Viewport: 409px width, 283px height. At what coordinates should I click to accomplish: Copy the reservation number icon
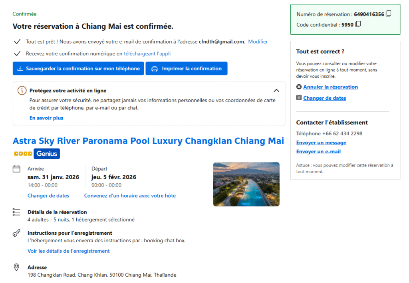389,14
